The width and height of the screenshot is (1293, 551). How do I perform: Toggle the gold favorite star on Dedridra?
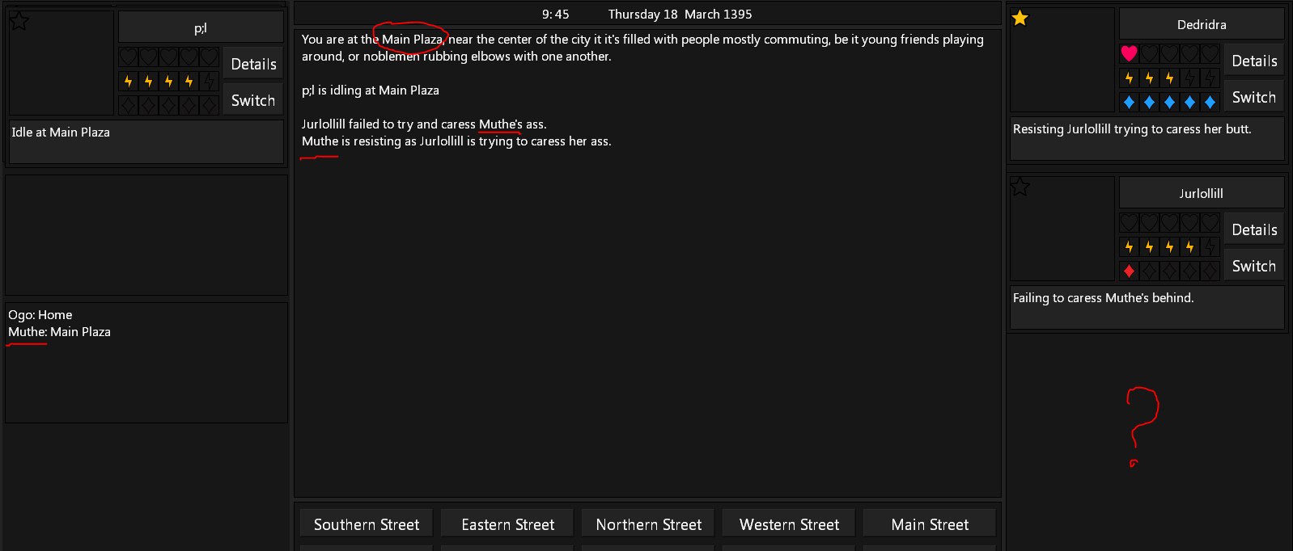pyautogui.click(x=1020, y=18)
